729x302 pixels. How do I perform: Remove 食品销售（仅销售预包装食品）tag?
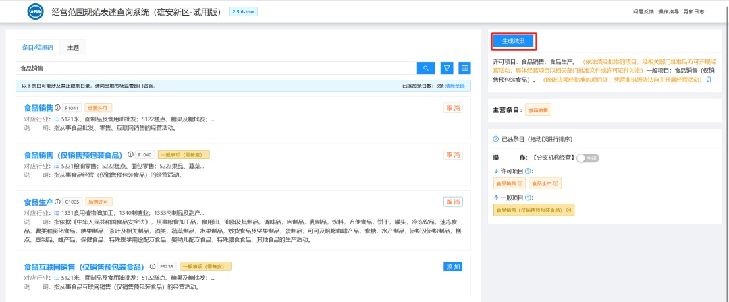tap(568, 210)
